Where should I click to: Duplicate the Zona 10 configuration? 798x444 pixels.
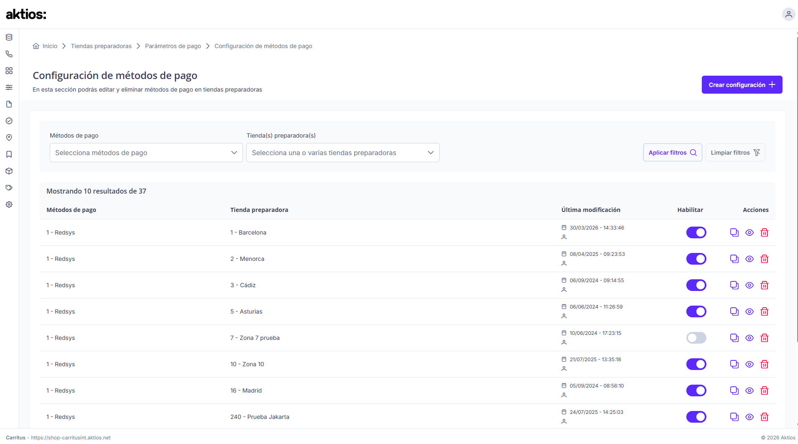click(734, 364)
